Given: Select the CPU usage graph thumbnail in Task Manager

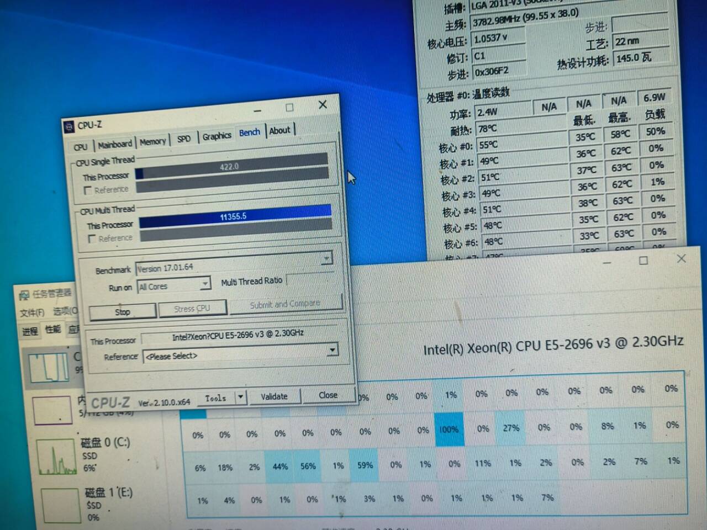Looking at the screenshot, I should 50,367.
